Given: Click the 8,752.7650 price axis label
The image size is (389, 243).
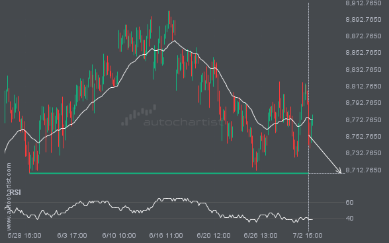Looking at the screenshot, I should click(x=363, y=137).
